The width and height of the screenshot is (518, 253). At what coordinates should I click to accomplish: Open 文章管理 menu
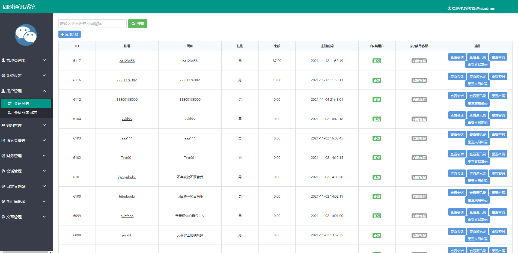click(x=26, y=217)
